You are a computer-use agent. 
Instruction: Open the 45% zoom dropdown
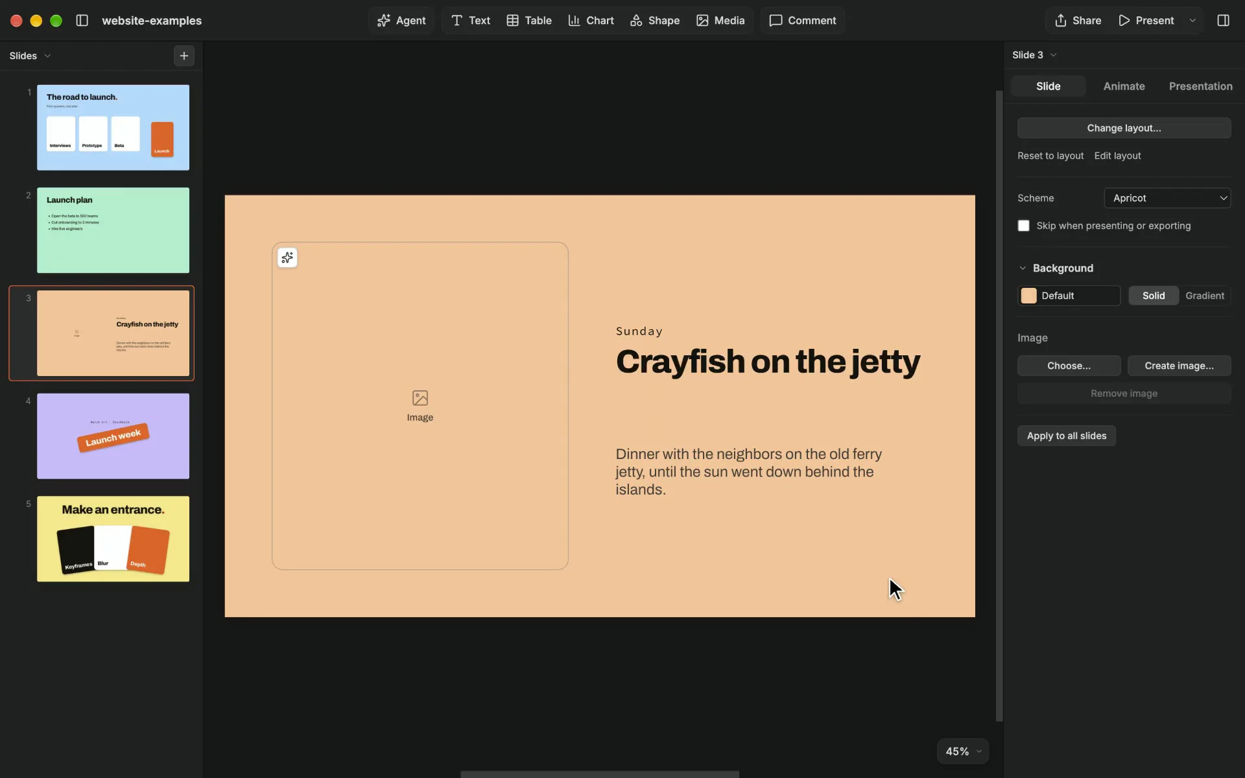coord(963,751)
